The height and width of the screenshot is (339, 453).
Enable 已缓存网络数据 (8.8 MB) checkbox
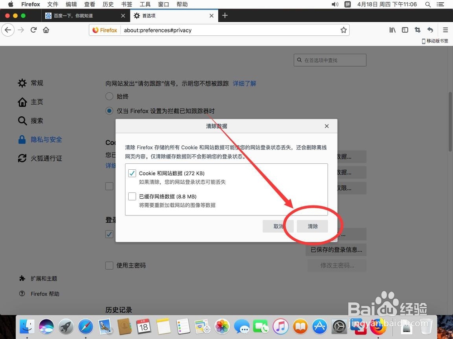[132, 196]
